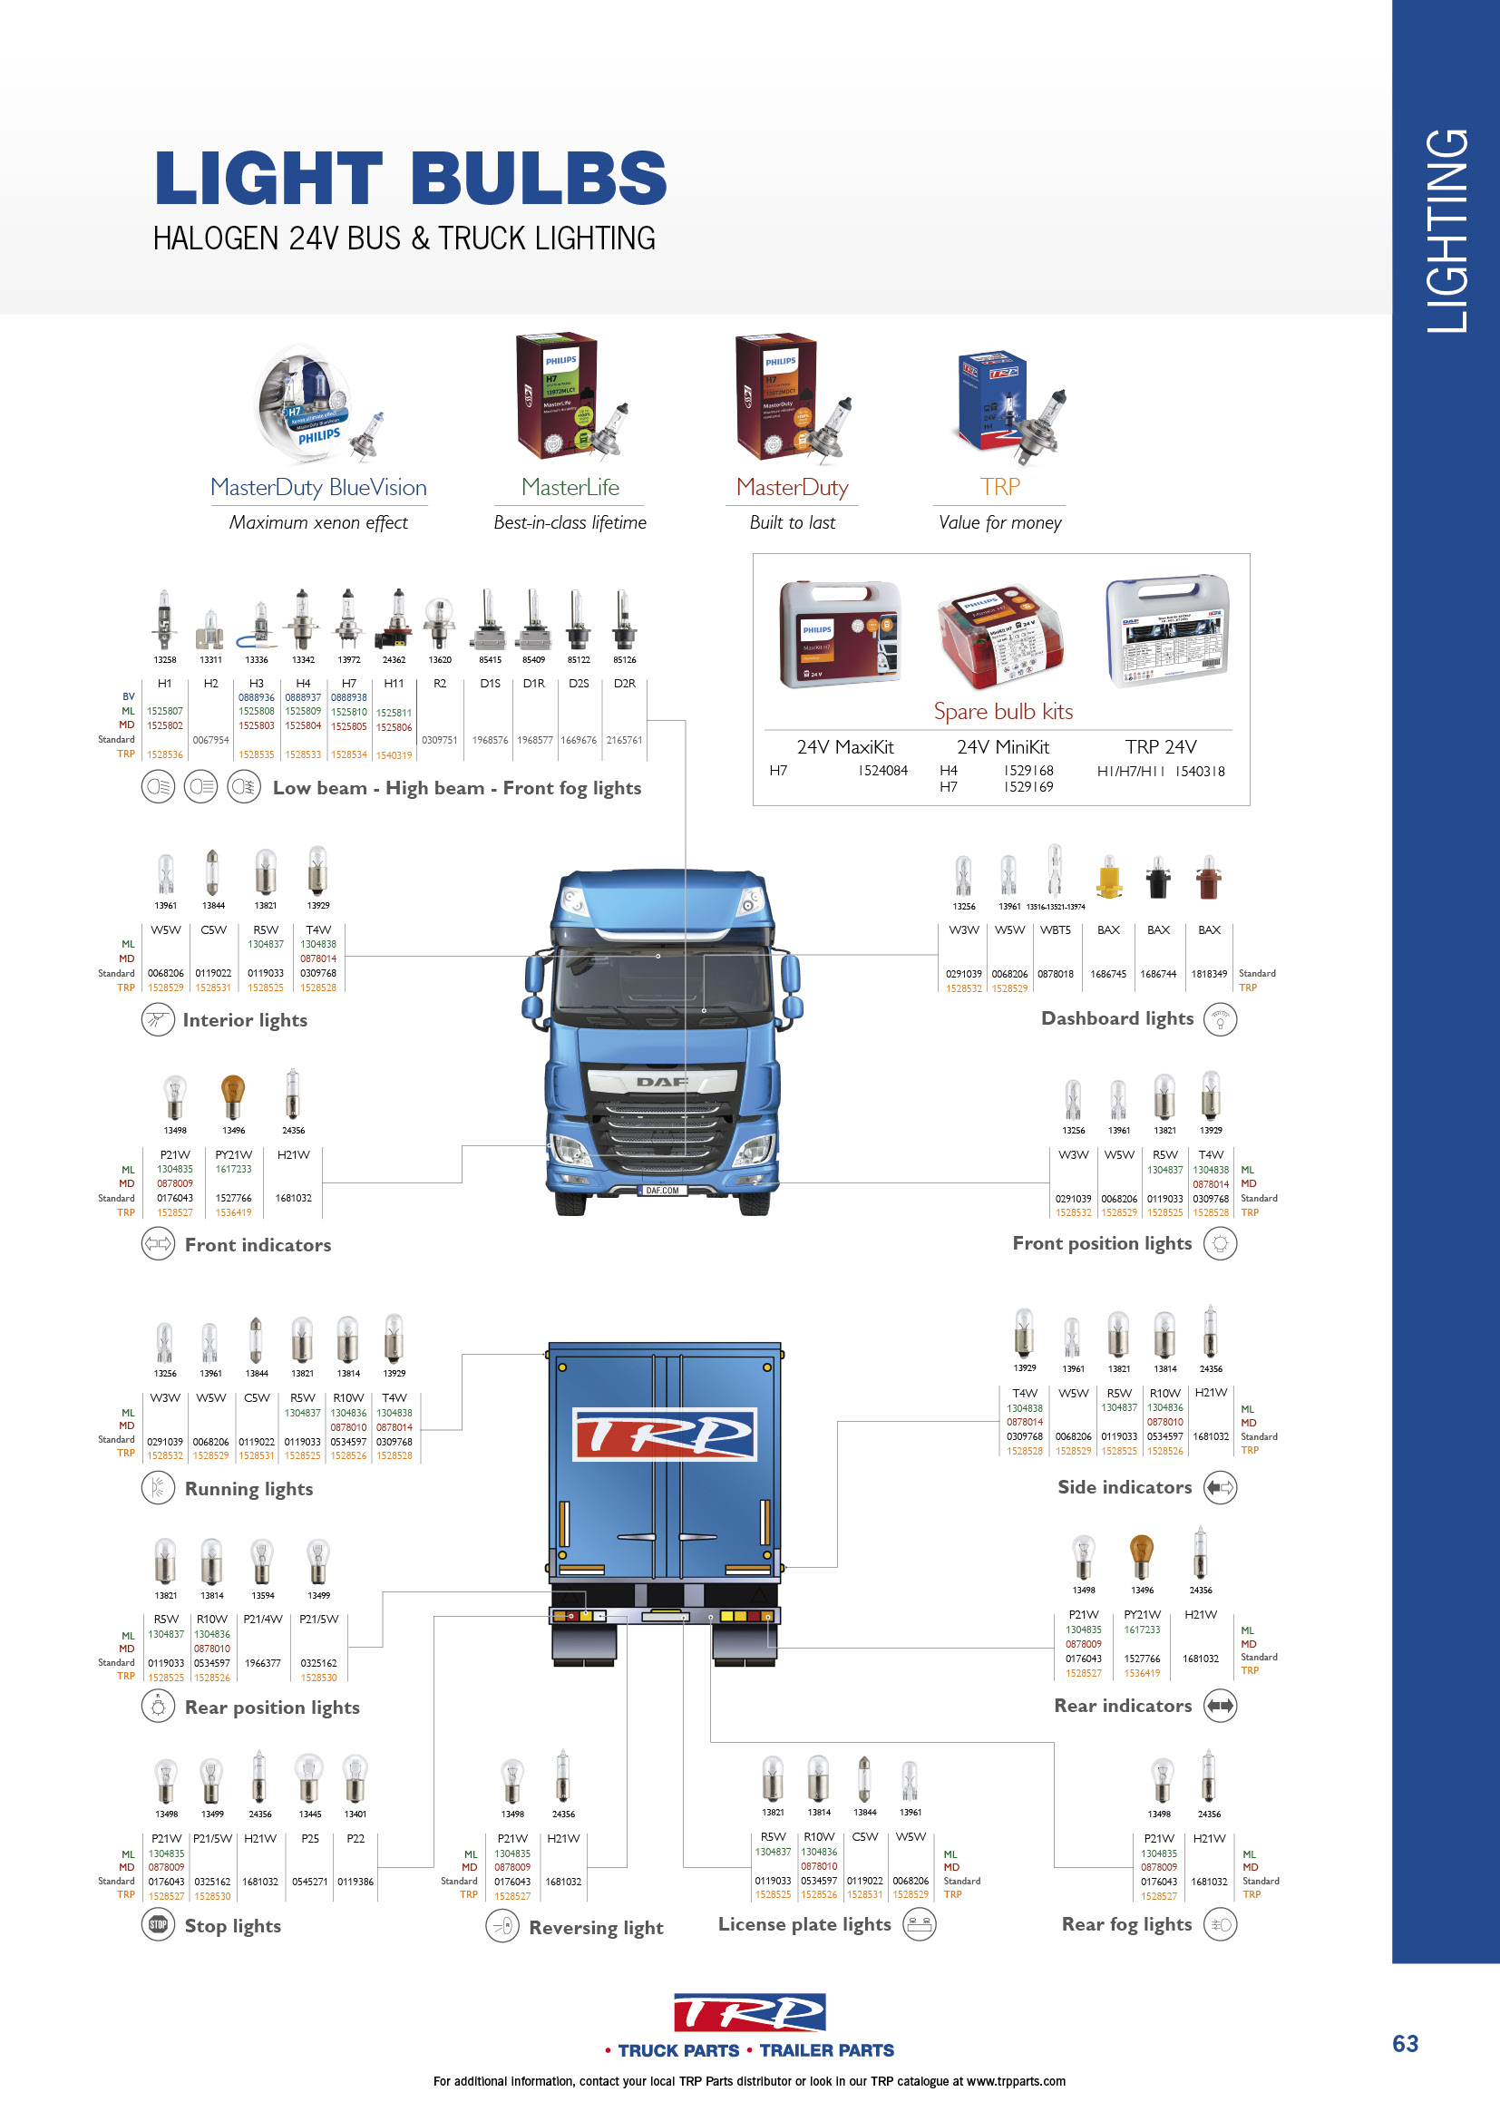The image size is (1500, 2121).
Task: Select MiniKit H7 part number 1529169
Action: [1028, 787]
